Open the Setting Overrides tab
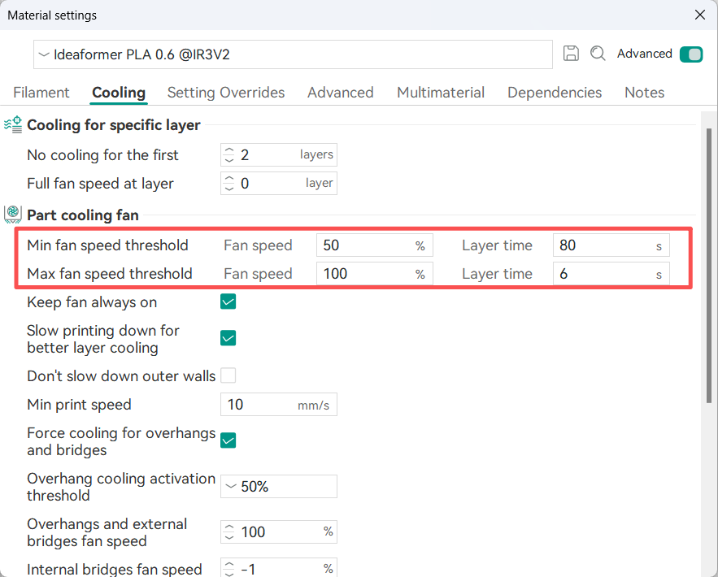The width and height of the screenshot is (718, 577). (x=226, y=93)
